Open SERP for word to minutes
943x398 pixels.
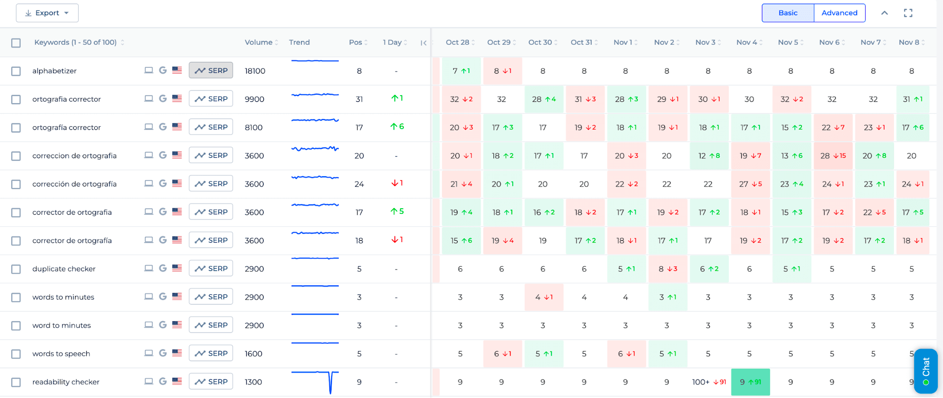point(211,325)
